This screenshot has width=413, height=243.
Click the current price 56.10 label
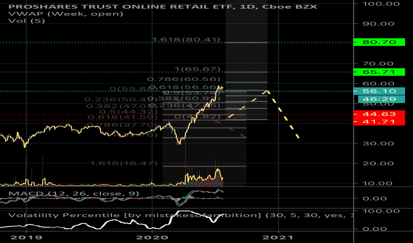pos(379,91)
